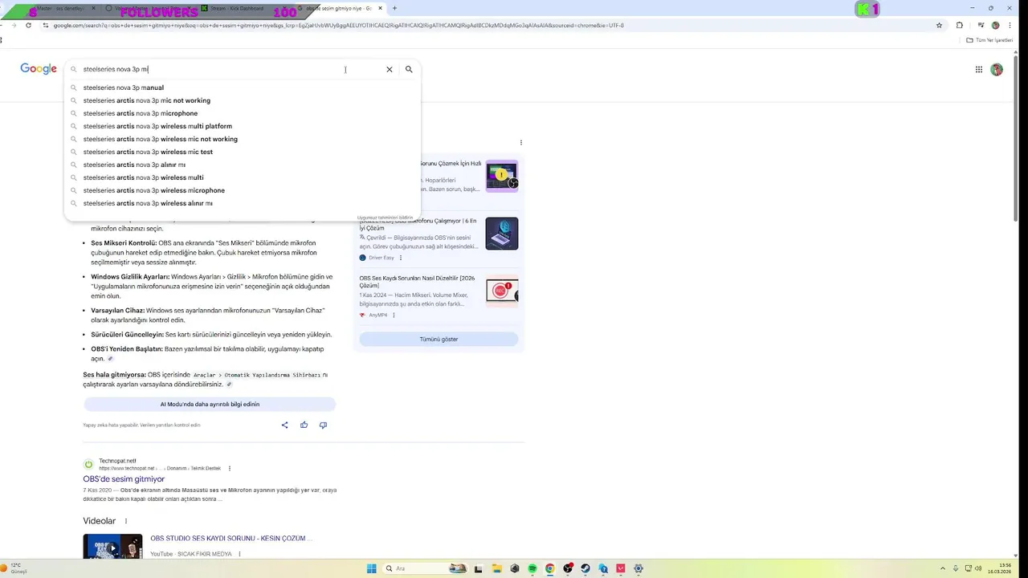Screen dimensions: 1028x578
Task: Click the Driver Easy source thumbnail image
Action: coord(502,234)
